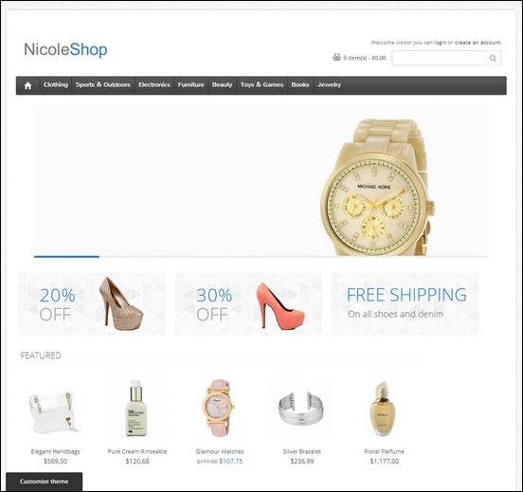
Task: Click the Silver Bracelet product image
Action: [x=301, y=410]
